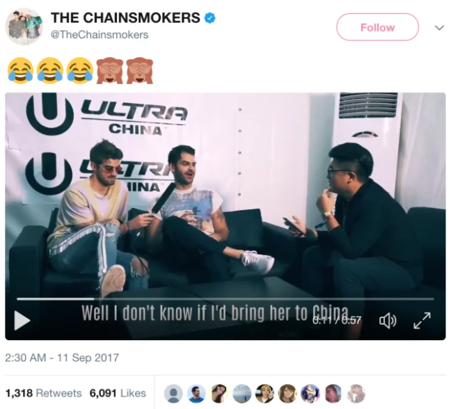
Task: Click the first gray default liker avatar
Action: pyautogui.click(x=173, y=394)
